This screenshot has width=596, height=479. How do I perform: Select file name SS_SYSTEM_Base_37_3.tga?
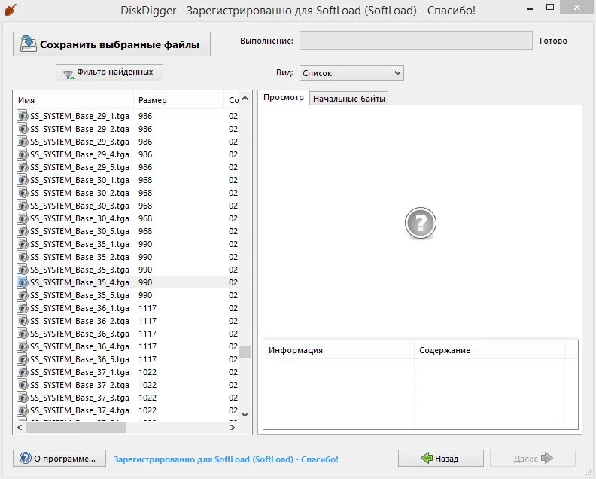80,398
